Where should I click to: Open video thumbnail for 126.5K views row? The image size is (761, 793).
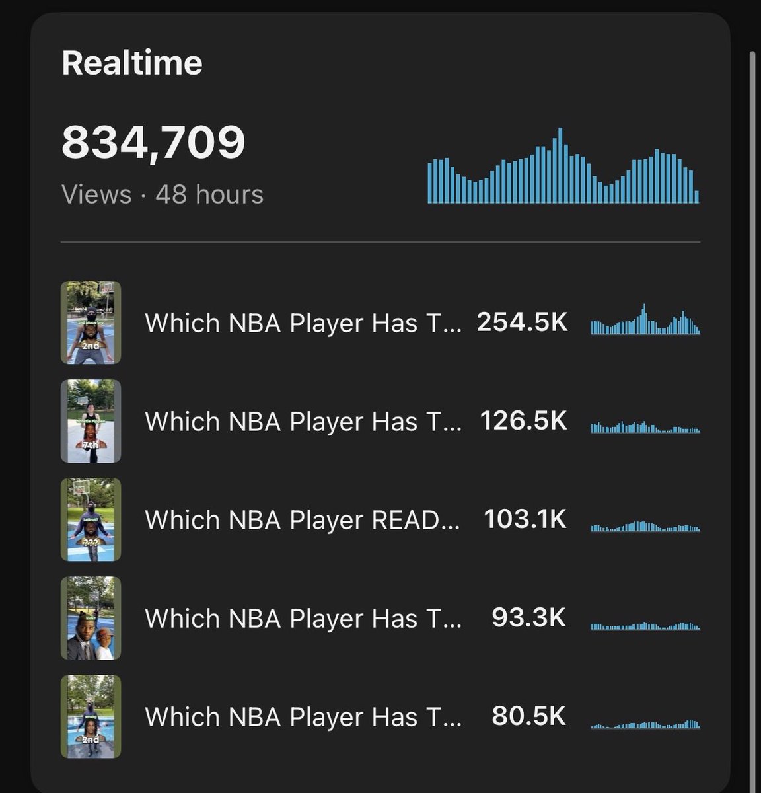coord(91,421)
